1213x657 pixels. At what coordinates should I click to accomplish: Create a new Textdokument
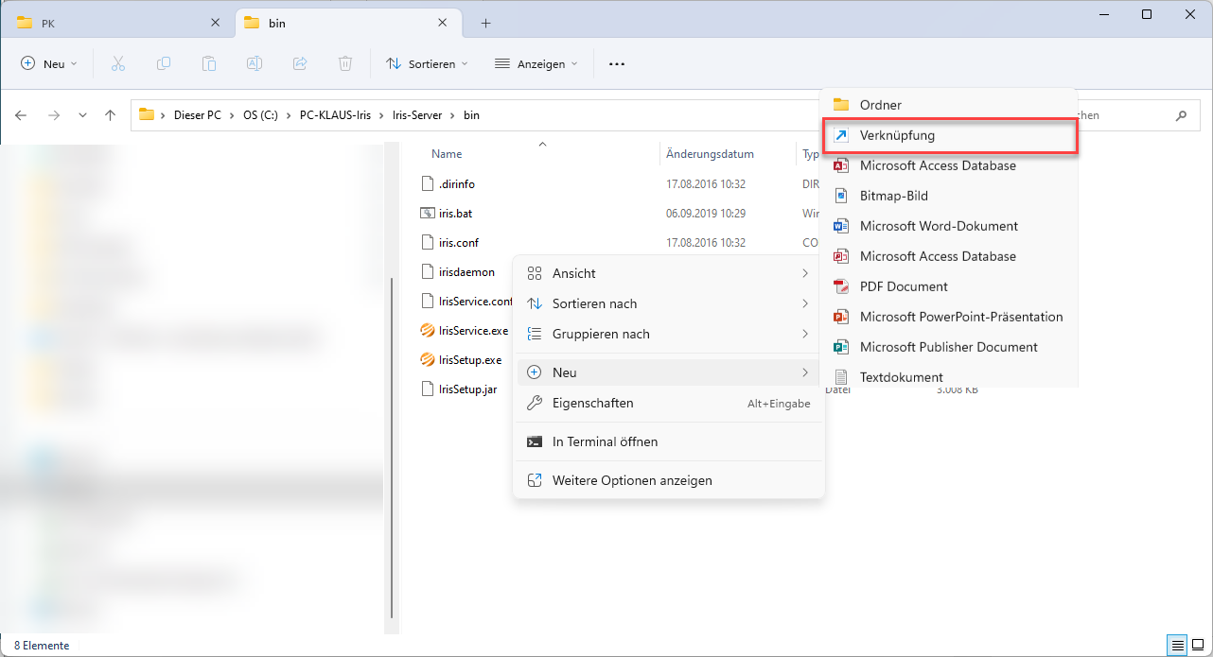tap(901, 377)
